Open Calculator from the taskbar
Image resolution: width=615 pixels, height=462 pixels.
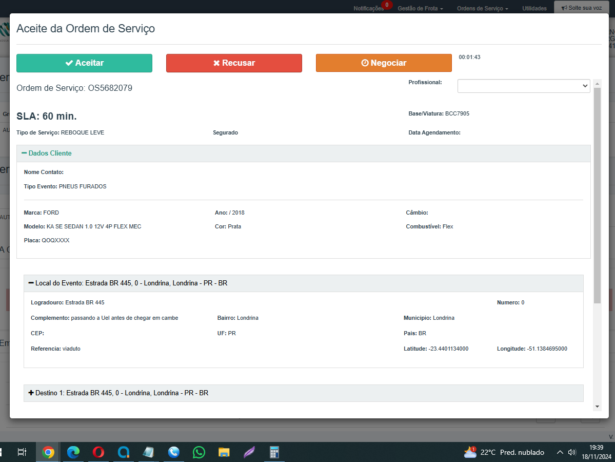[x=274, y=452]
